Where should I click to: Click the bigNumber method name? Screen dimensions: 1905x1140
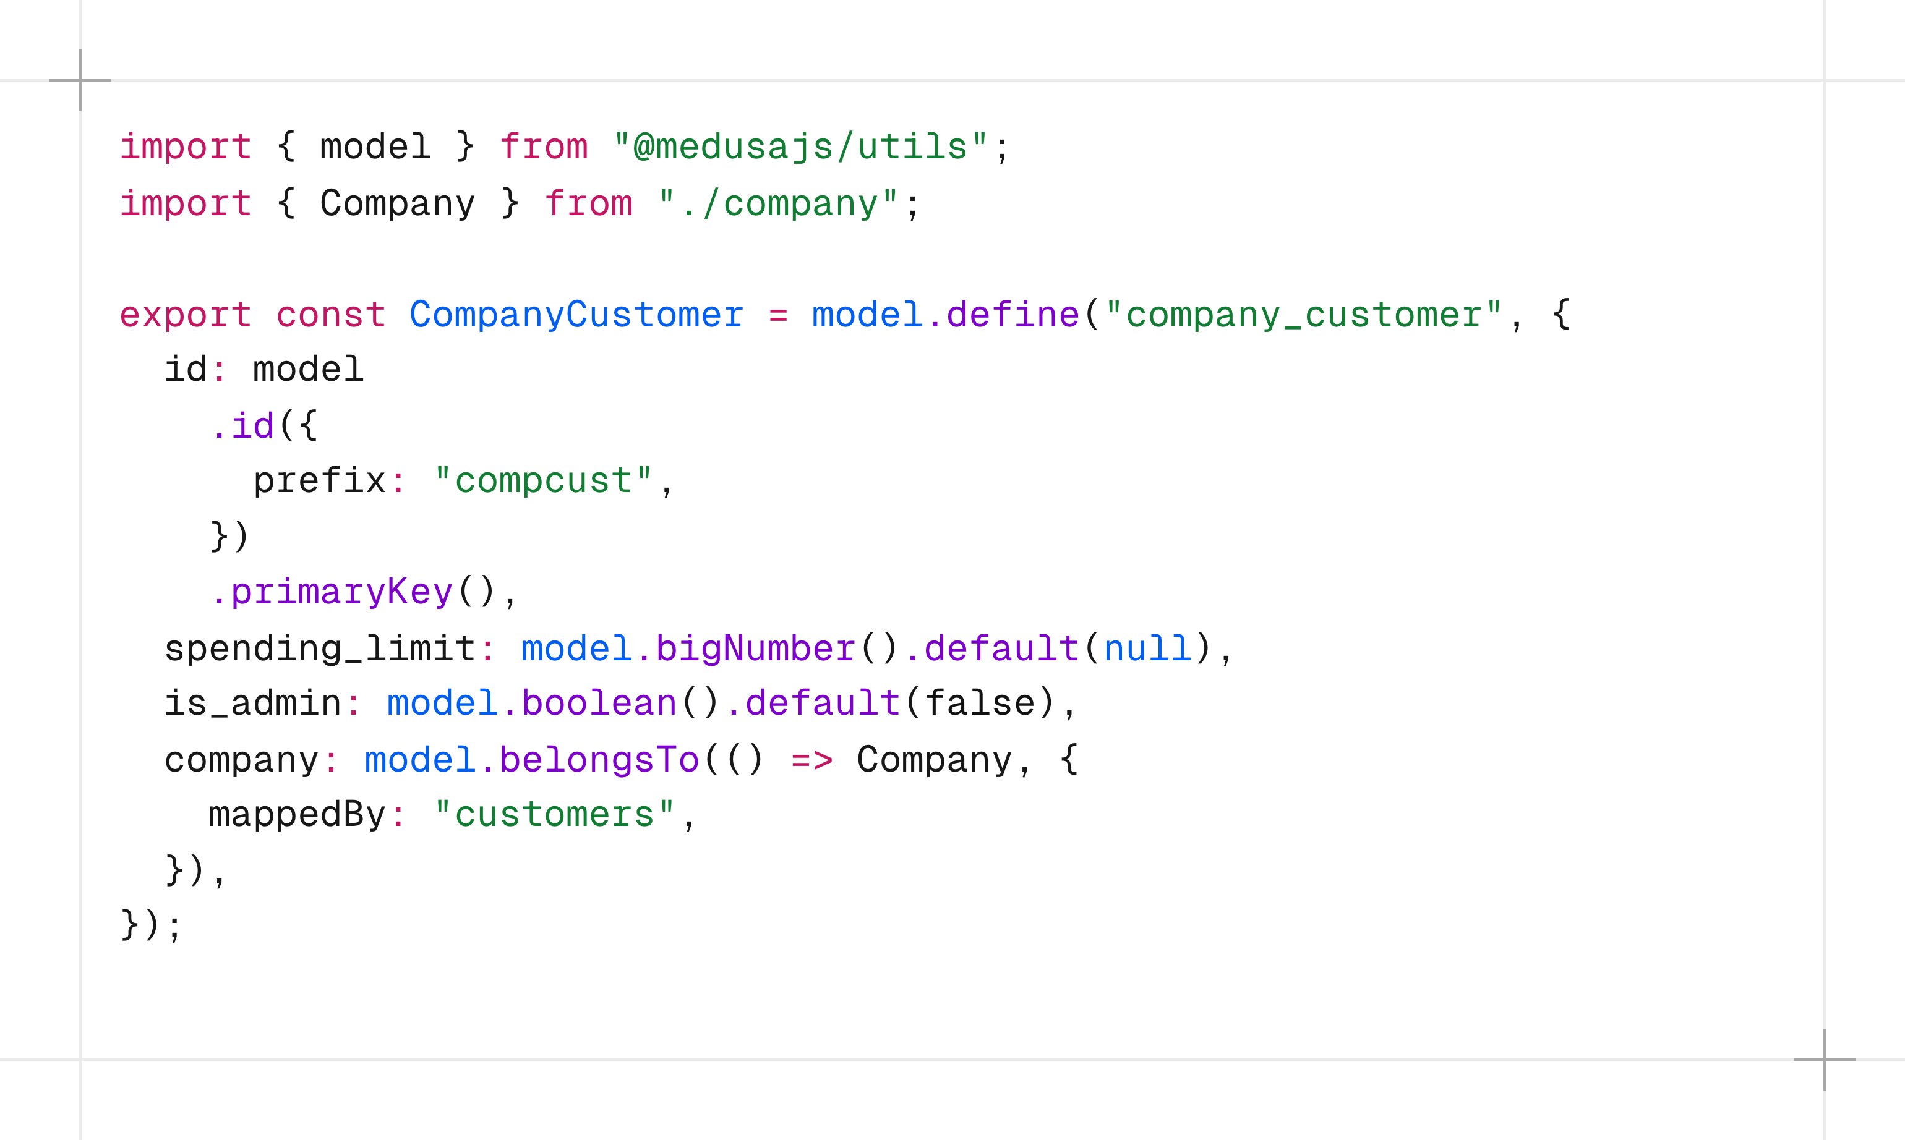point(755,649)
